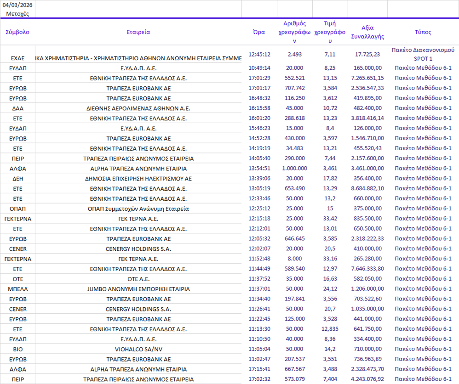Select value 3.818.416,14
The height and width of the screenshot is (384, 459).
point(367,118)
